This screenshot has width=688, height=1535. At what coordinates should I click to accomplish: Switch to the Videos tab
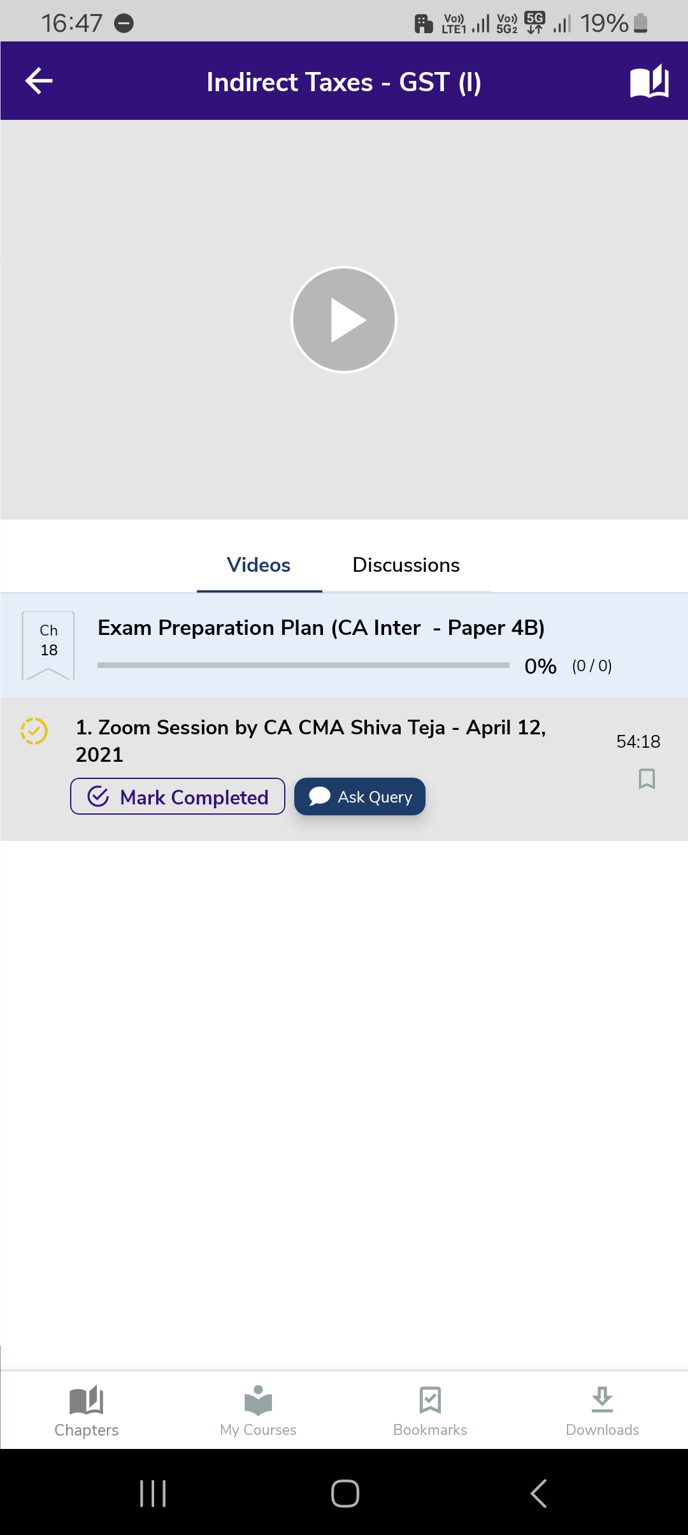pyautogui.click(x=259, y=565)
